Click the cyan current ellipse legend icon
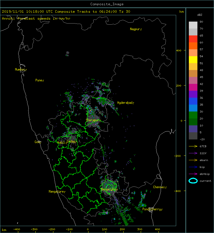The width and height of the screenshot is (214, 233). coord(193,181)
